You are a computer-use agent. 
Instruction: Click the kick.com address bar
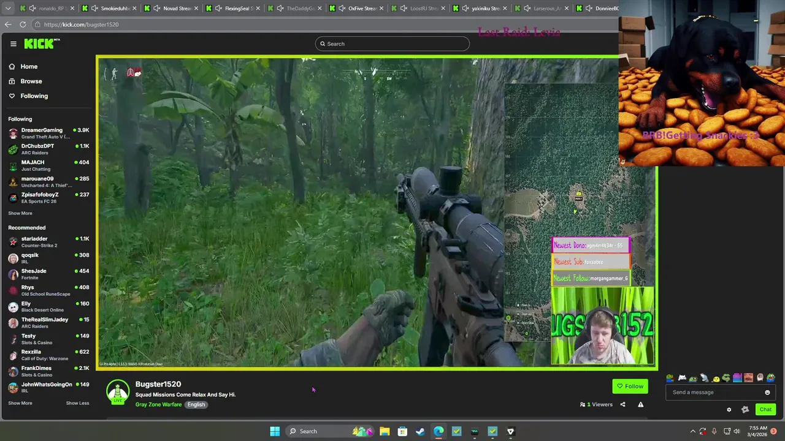tap(325, 24)
